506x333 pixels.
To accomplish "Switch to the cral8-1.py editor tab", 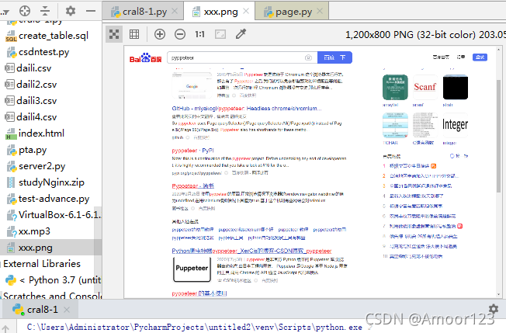I will pyautogui.click(x=143, y=12).
